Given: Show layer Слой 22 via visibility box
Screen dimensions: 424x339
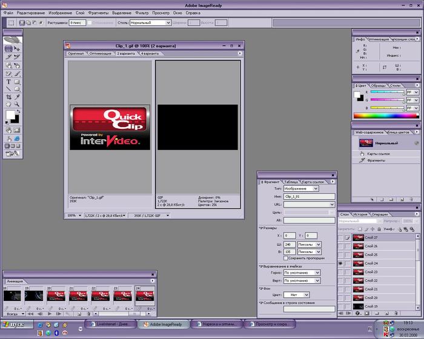Looking at the screenshot, I should (340, 280).
